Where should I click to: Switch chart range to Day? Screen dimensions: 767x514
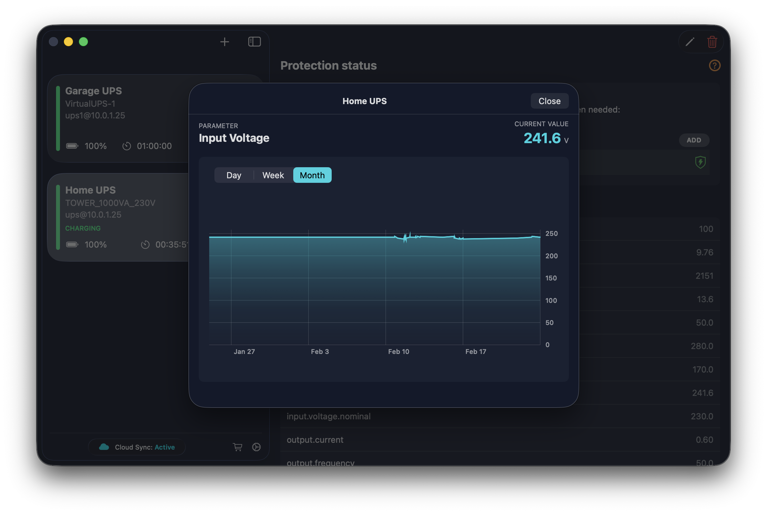click(234, 175)
